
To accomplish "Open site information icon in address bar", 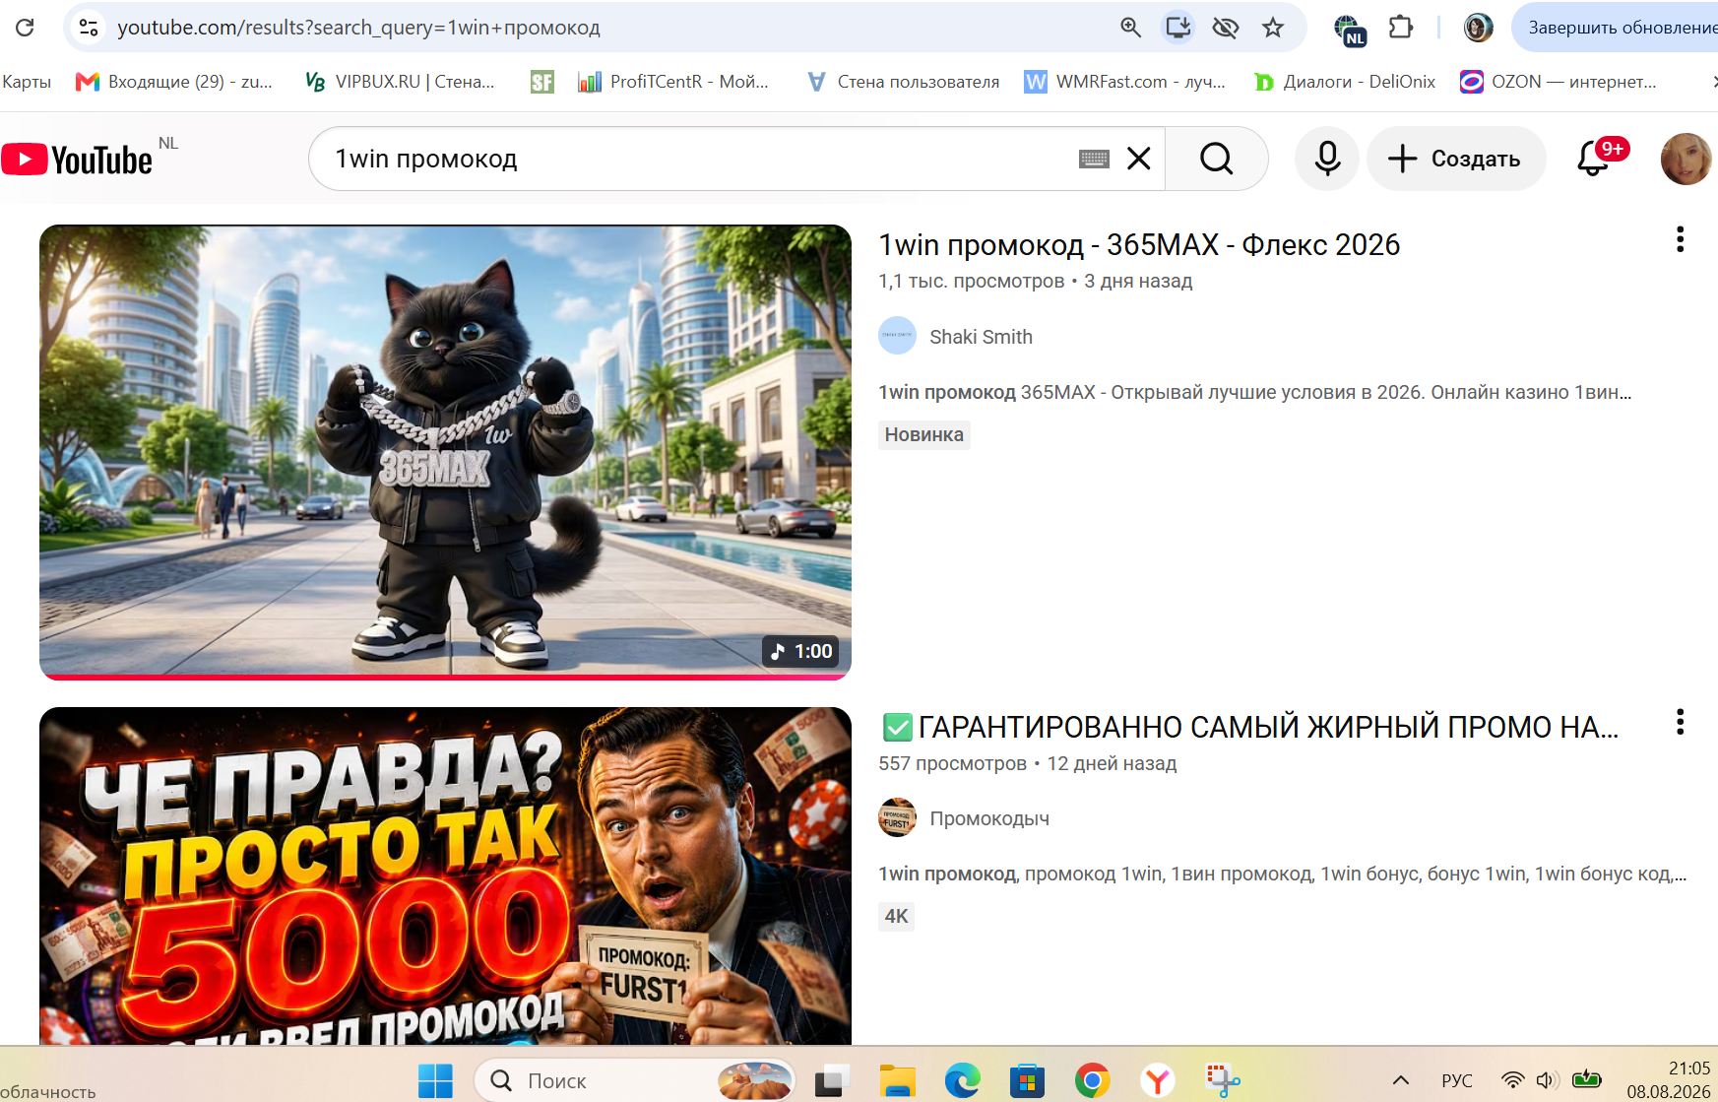I will point(89,28).
